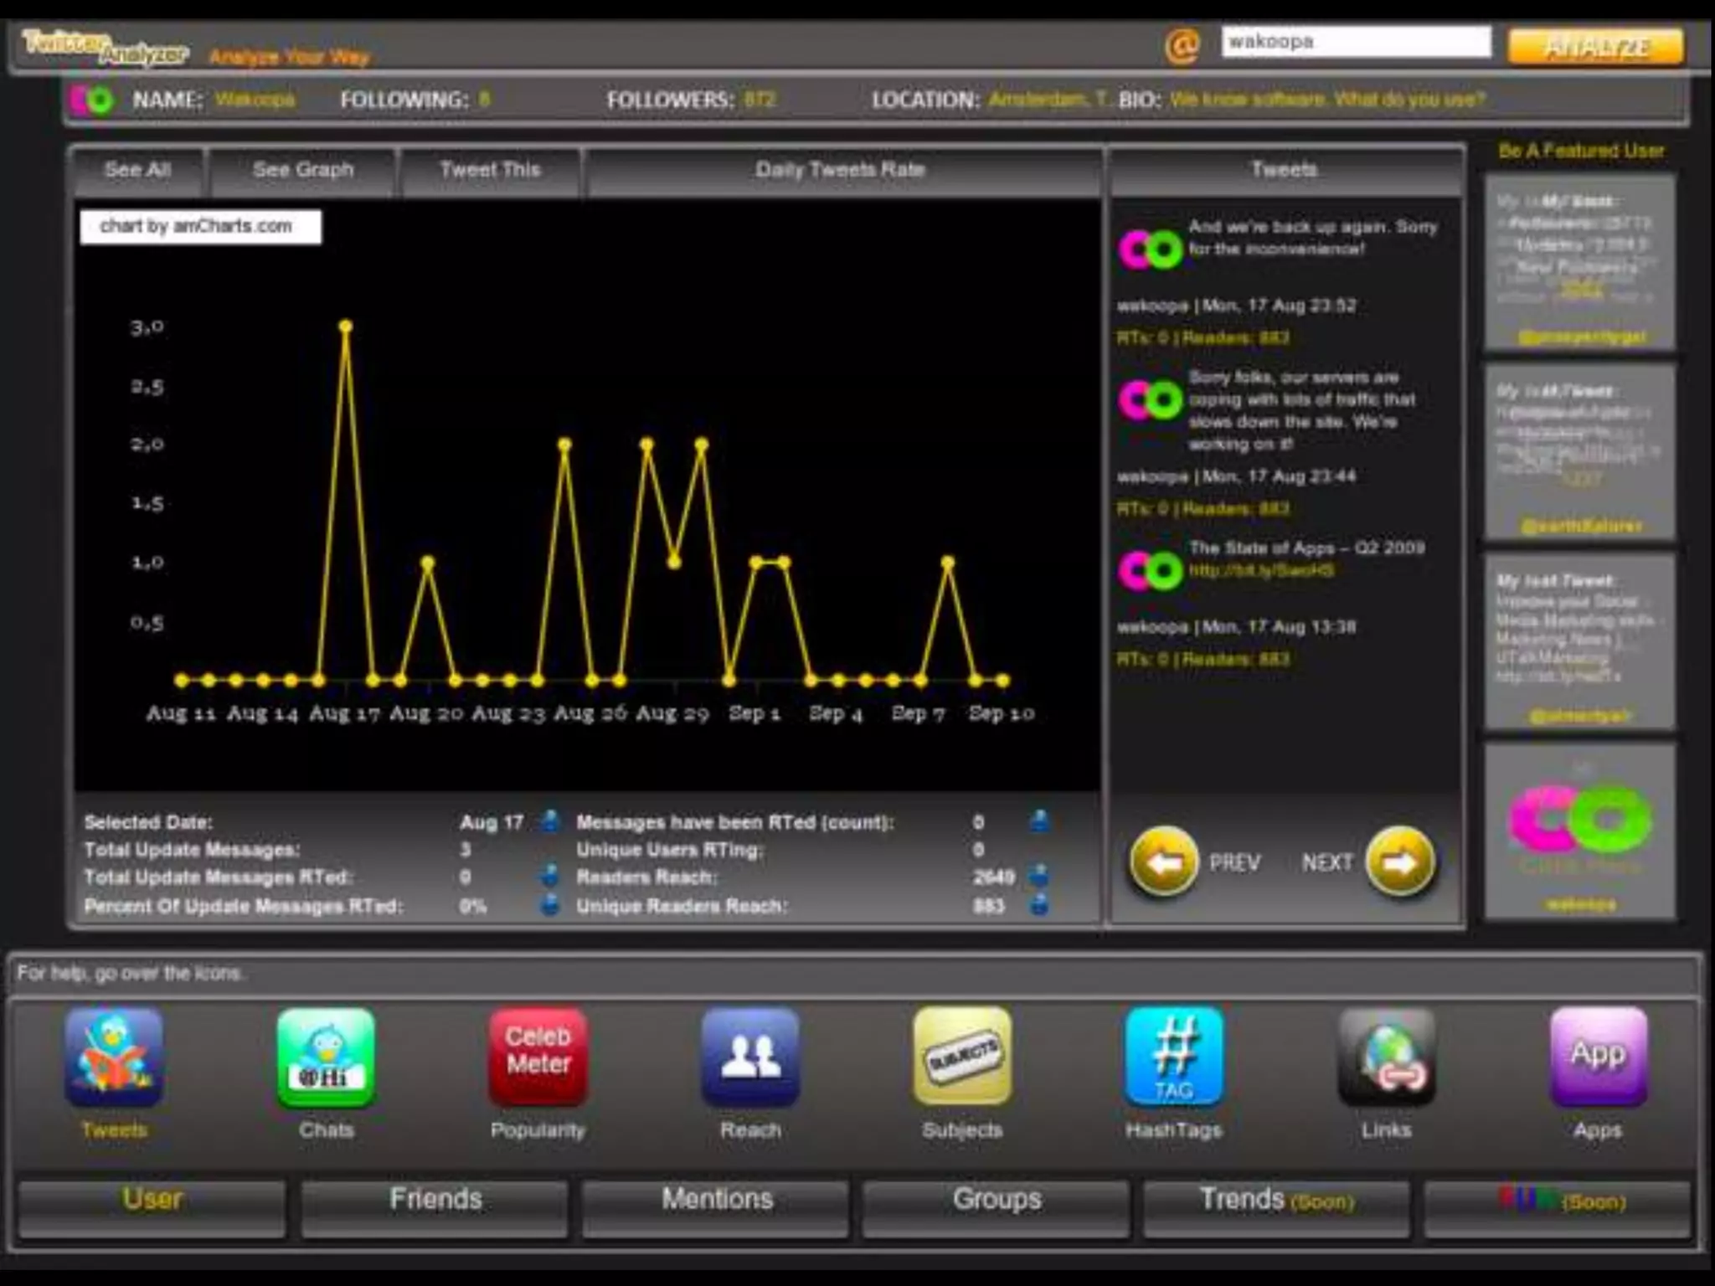This screenshot has width=1715, height=1286.
Task: Click 'wakoopa | Mon, 17 Aug 23:52' text
Action: coord(1236,306)
